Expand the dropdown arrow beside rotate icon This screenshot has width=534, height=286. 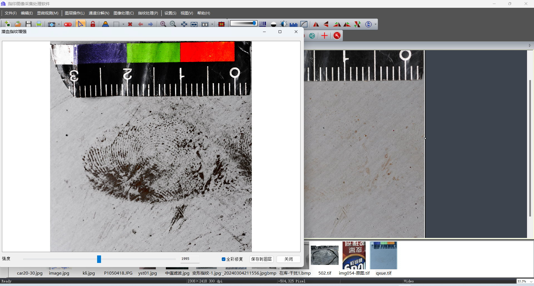[375, 24]
